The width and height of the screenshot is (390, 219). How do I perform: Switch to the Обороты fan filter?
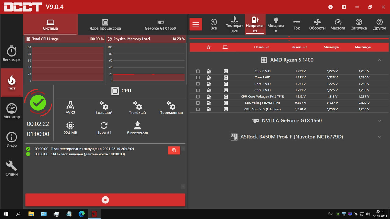(317, 24)
